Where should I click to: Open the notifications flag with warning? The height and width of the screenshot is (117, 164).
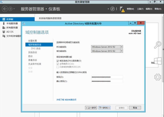[122, 9]
